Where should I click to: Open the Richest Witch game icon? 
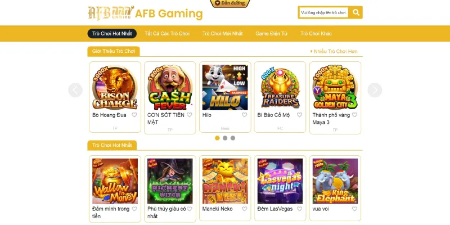(x=170, y=181)
